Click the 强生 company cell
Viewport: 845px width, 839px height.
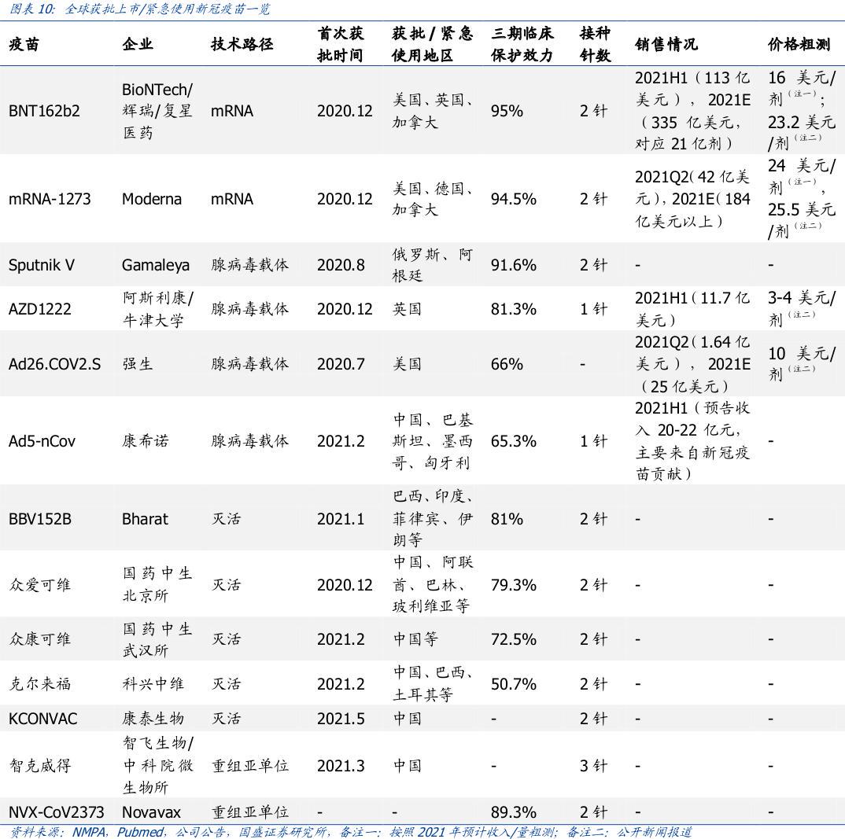click(x=138, y=364)
